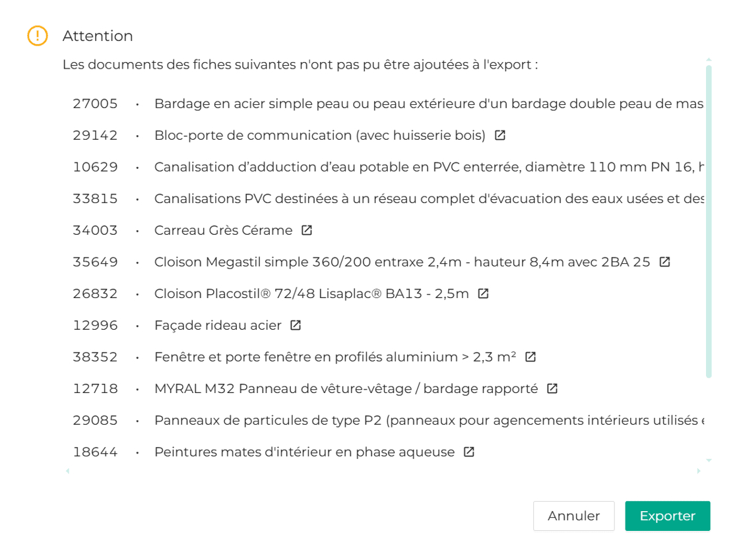Open external link for Fenêtre et porte fenêtre
This screenshot has width=739, height=552.
pos(530,357)
